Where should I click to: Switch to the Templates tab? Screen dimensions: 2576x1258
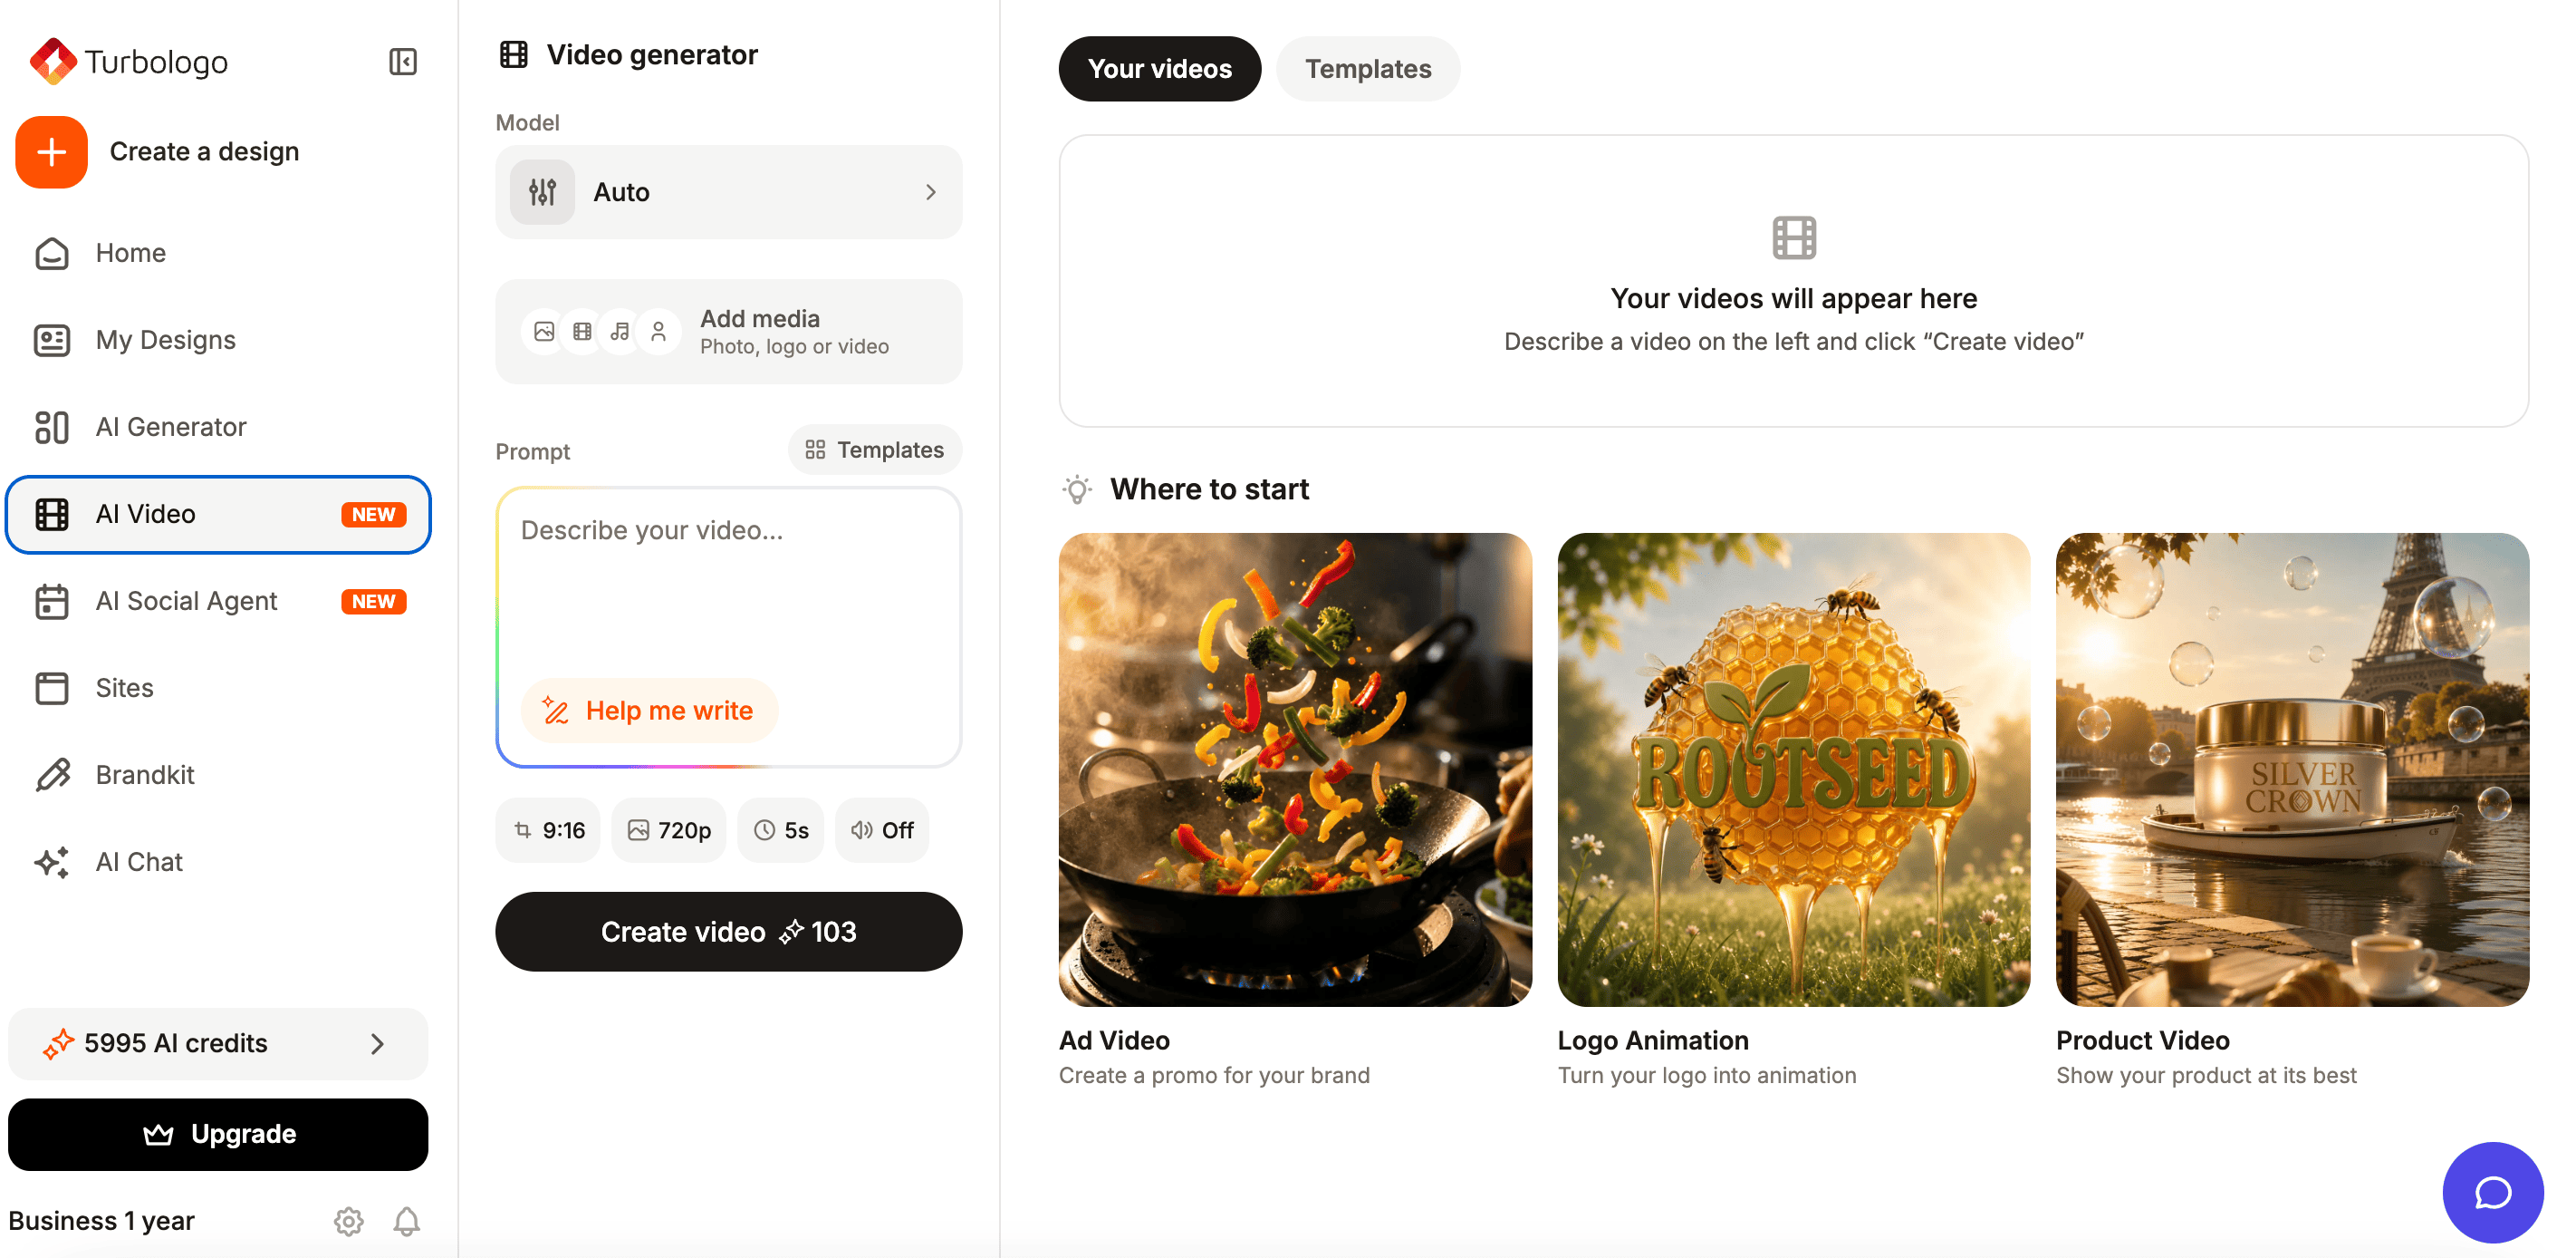1368,69
